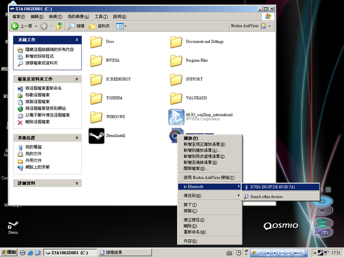
Task: Select the SteamInstall file icon
Action: [x=97, y=136]
